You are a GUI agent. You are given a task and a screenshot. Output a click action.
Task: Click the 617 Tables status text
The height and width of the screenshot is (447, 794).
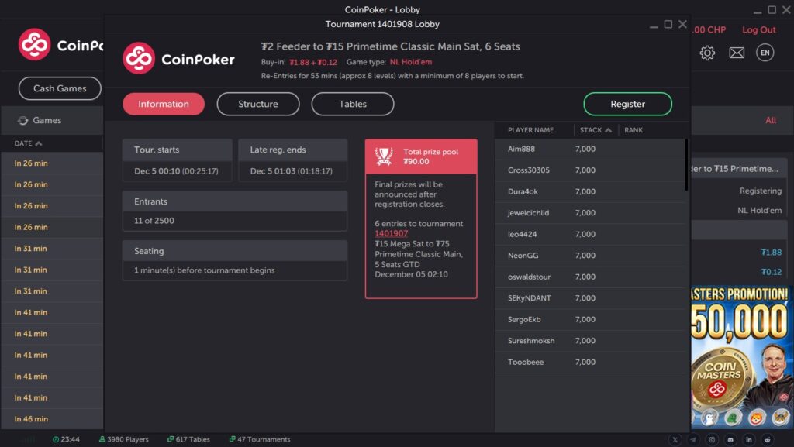pyautogui.click(x=192, y=439)
